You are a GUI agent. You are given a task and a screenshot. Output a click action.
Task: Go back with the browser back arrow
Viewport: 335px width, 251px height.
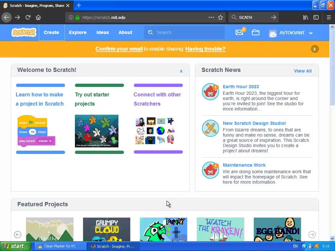[7, 18]
